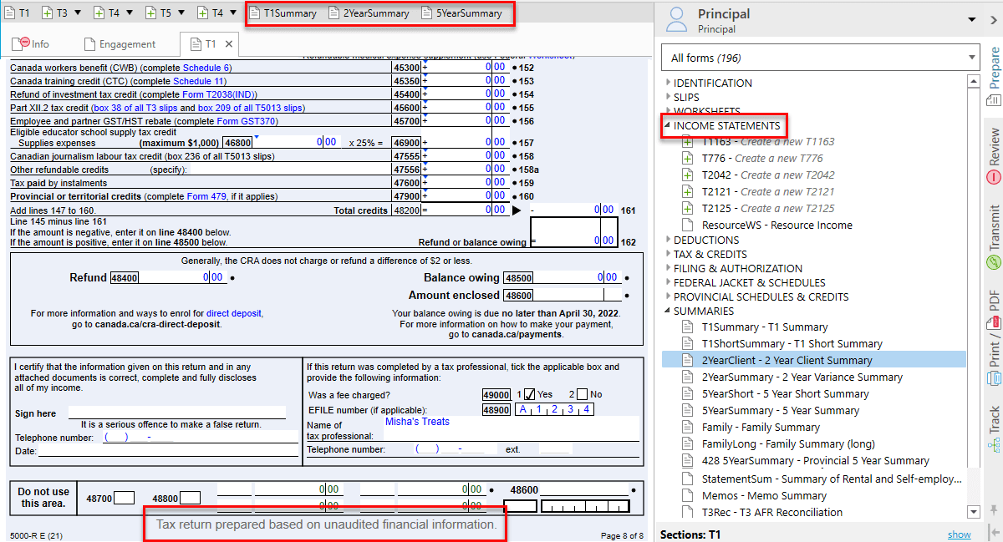Open the Principal taxpayer dropdown arrow
Viewport: 1003px width, 542px height.
[971, 20]
